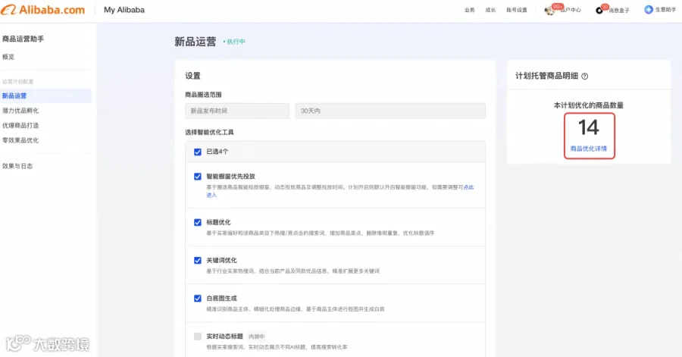The height and width of the screenshot is (357, 682).
Task: Open the 成长 top menu
Action: coord(490,10)
